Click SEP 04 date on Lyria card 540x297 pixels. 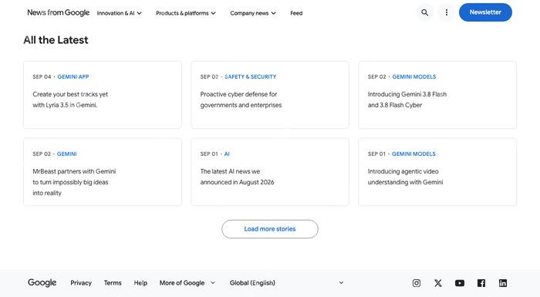click(42, 76)
